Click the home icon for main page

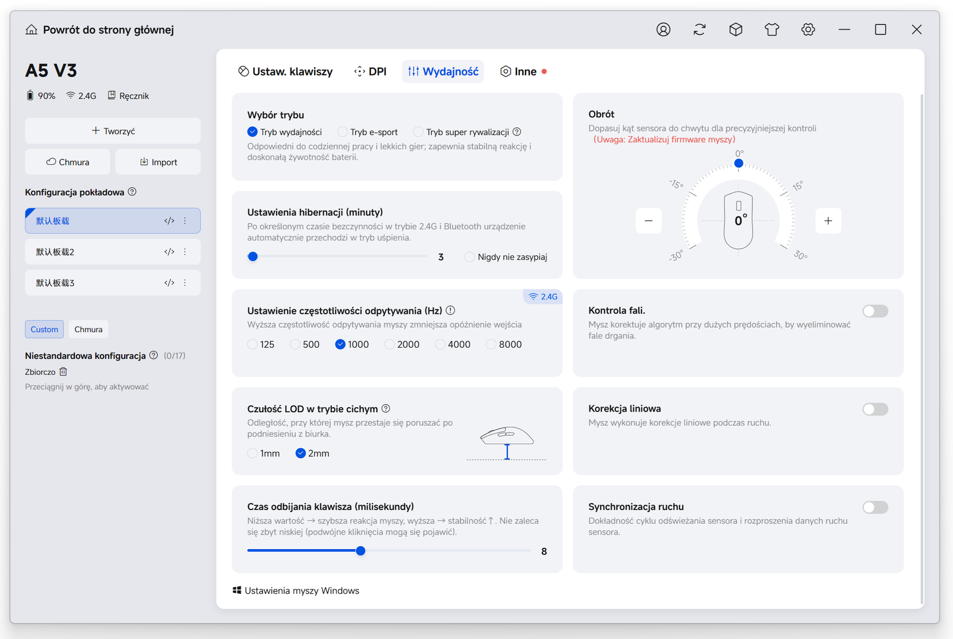(x=31, y=30)
